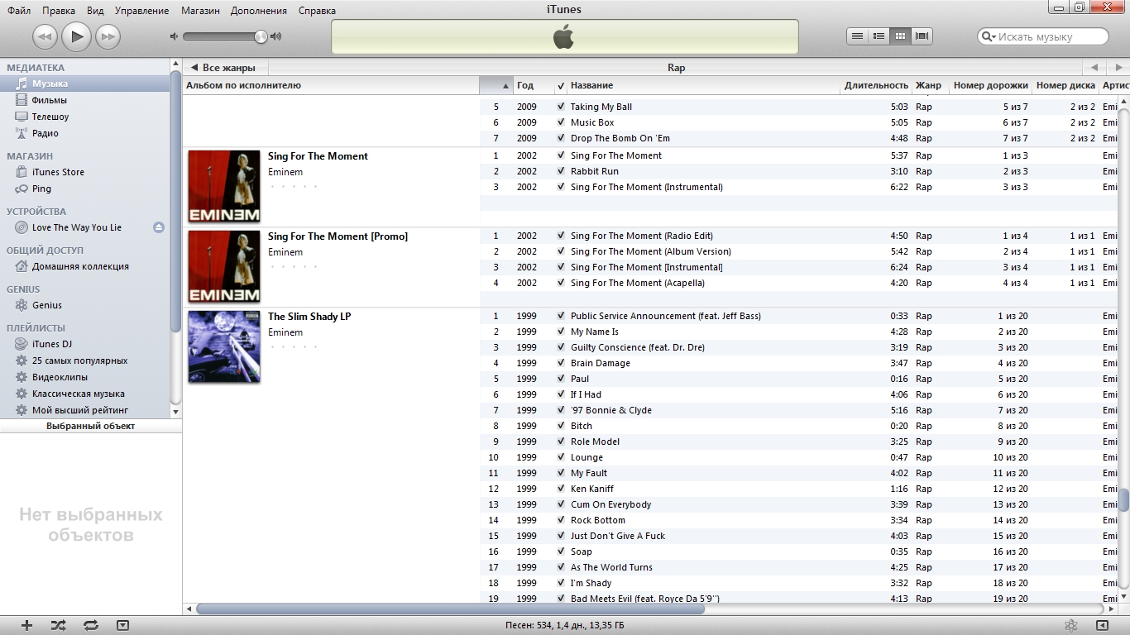
Task: Go to previous genre arrow
Action: pyautogui.click(x=1094, y=68)
